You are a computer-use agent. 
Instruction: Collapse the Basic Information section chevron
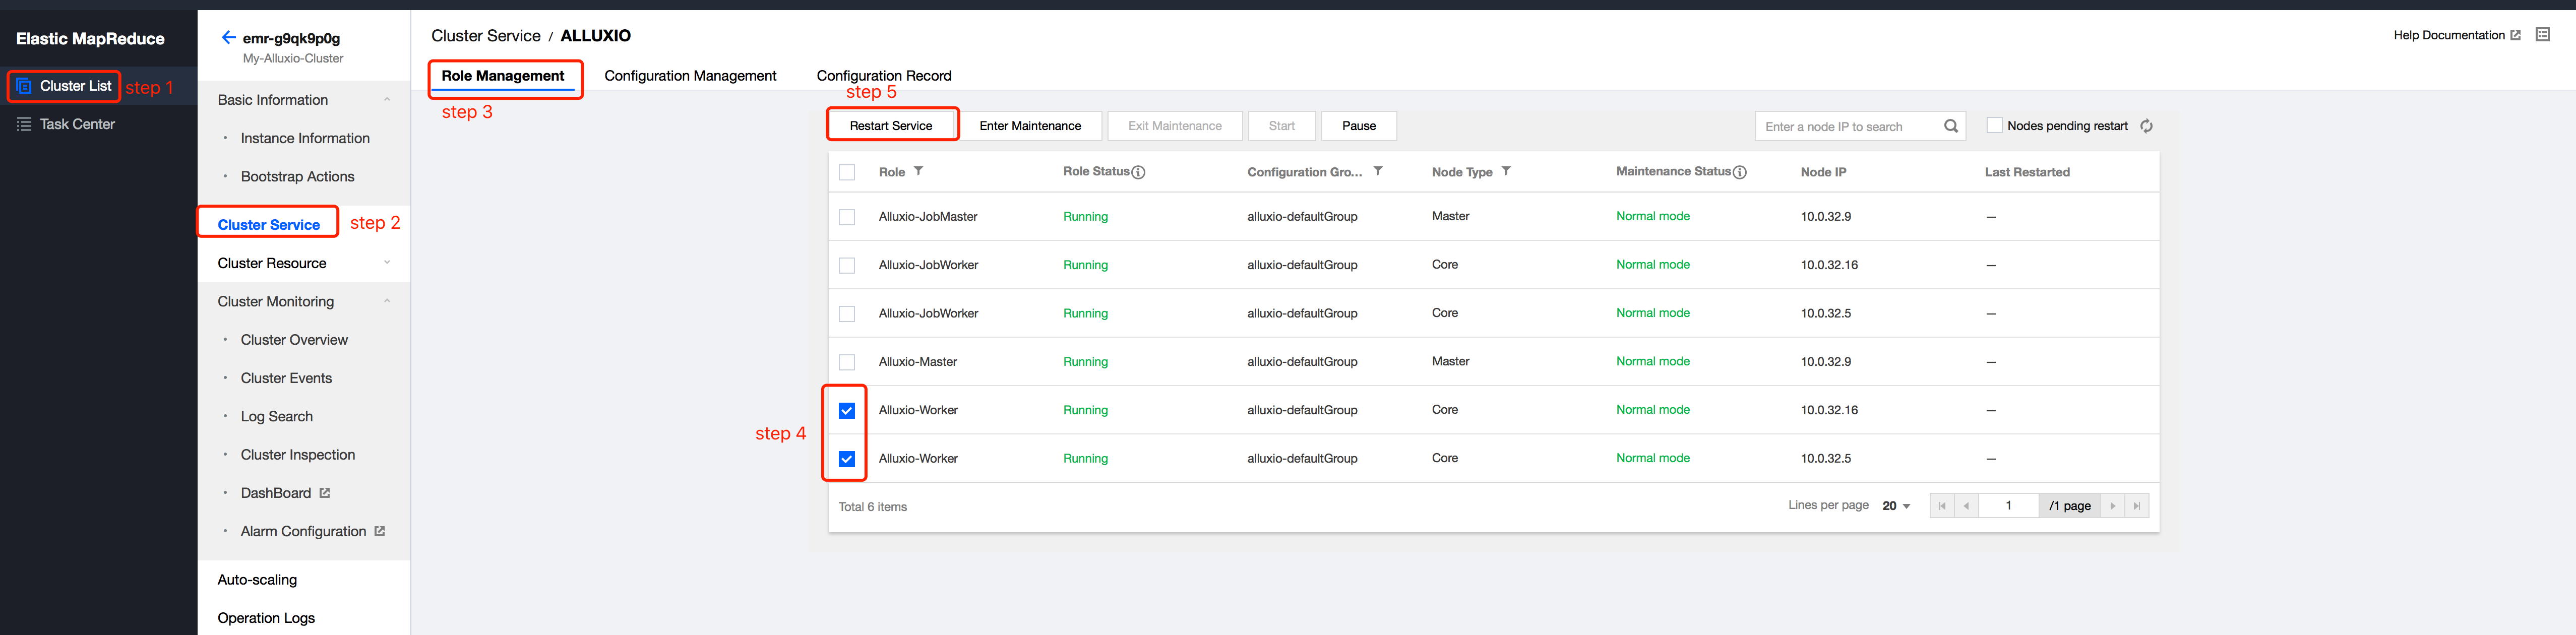point(387,100)
